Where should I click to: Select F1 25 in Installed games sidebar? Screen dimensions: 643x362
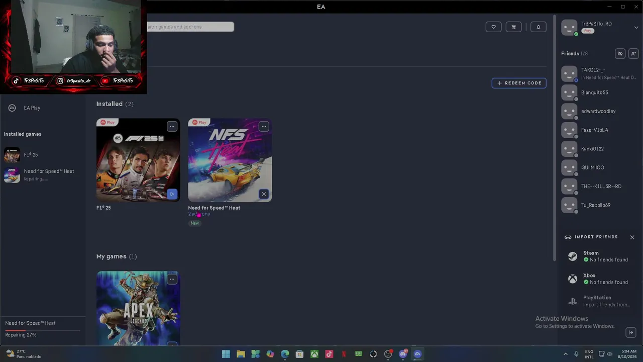tap(31, 155)
